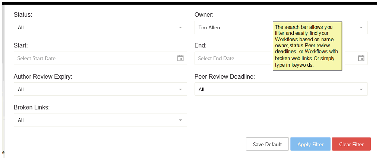This screenshot has height=161, width=379.
Task: Click the Broken Links field label
Action: 32,108
